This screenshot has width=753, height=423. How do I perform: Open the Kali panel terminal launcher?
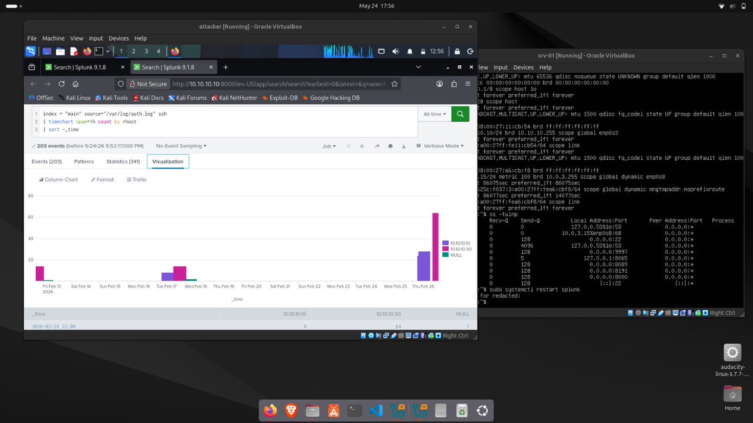(99, 51)
